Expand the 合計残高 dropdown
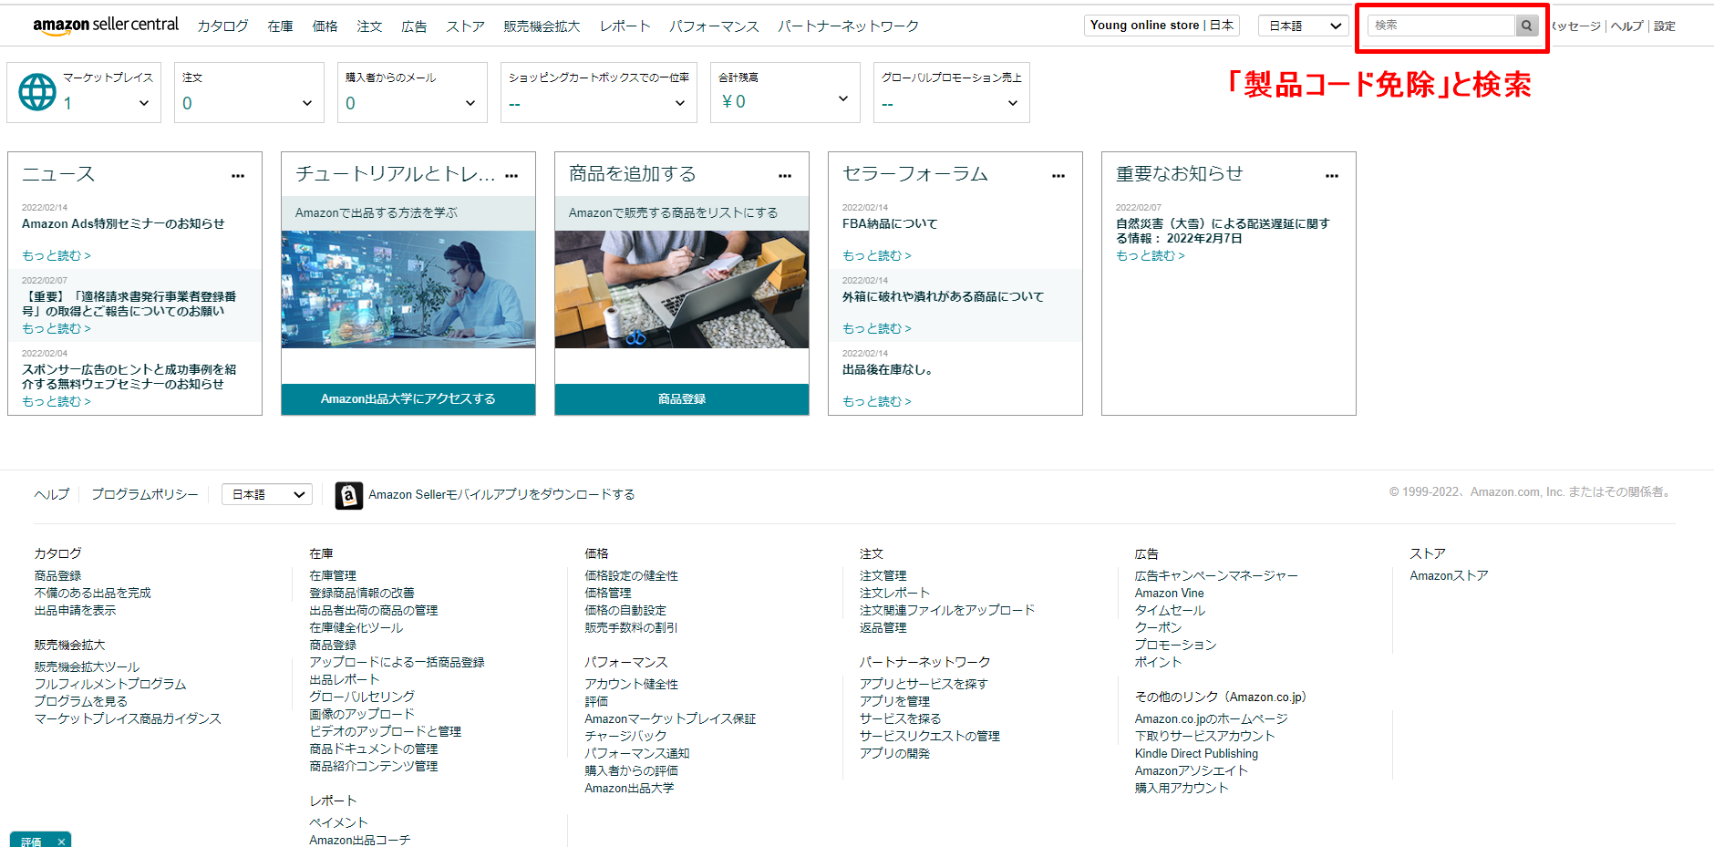The height and width of the screenshot is (847, 1714). tap(843, 98)
